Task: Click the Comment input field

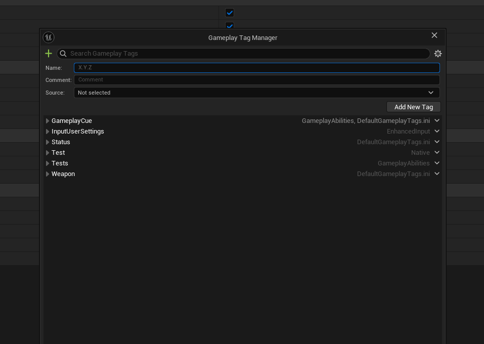Action: point(257,79)
